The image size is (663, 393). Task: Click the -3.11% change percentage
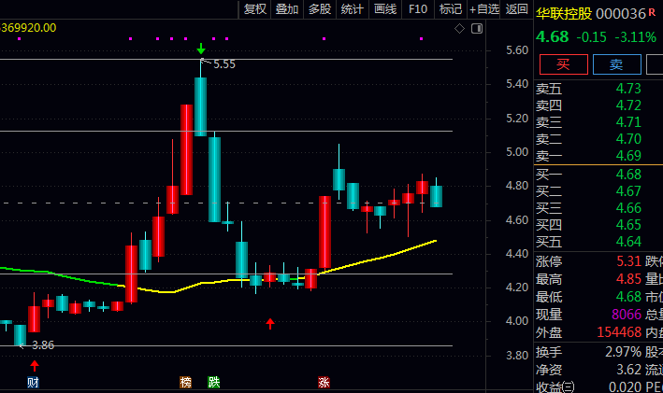coord(635,37)
